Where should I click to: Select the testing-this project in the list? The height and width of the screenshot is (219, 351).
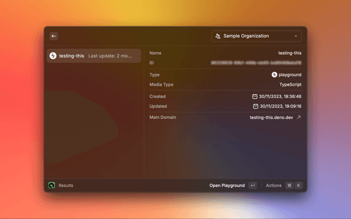point(93,56)
